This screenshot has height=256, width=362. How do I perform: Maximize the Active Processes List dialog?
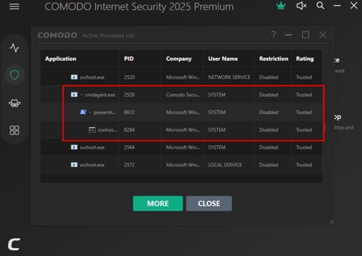306,35
